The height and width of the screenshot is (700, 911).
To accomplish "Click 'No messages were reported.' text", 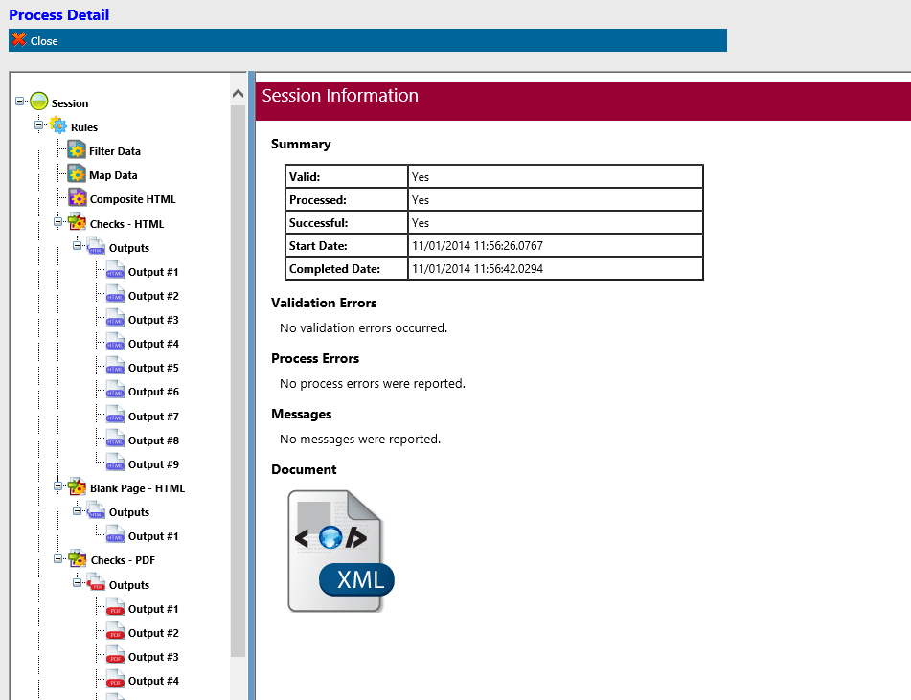I will (x=360, y=440).
